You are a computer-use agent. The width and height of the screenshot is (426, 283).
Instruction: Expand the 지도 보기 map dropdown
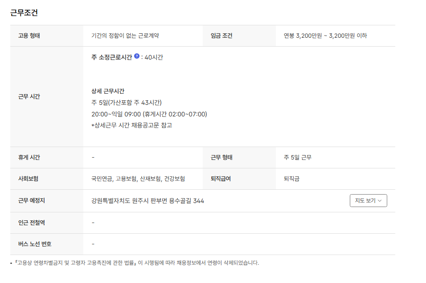pyautogui.click(x=368, y=201)
